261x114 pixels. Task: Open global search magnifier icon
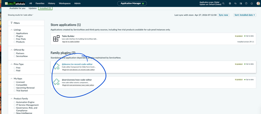(223, 3)
